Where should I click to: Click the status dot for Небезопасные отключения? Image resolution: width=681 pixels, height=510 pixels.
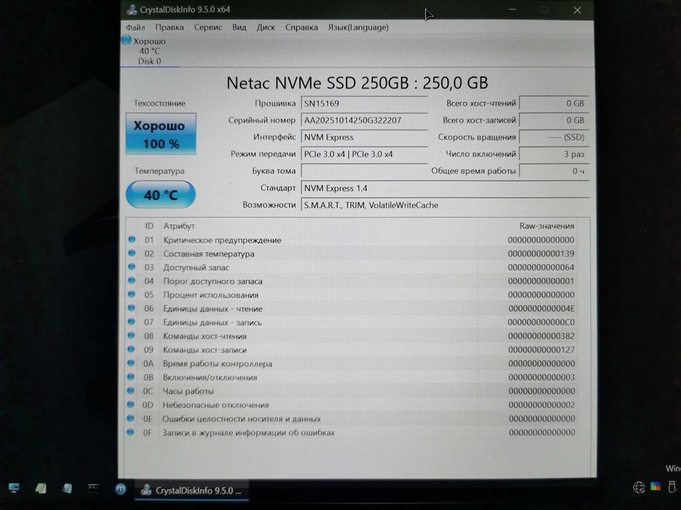(x=131, y=404)
